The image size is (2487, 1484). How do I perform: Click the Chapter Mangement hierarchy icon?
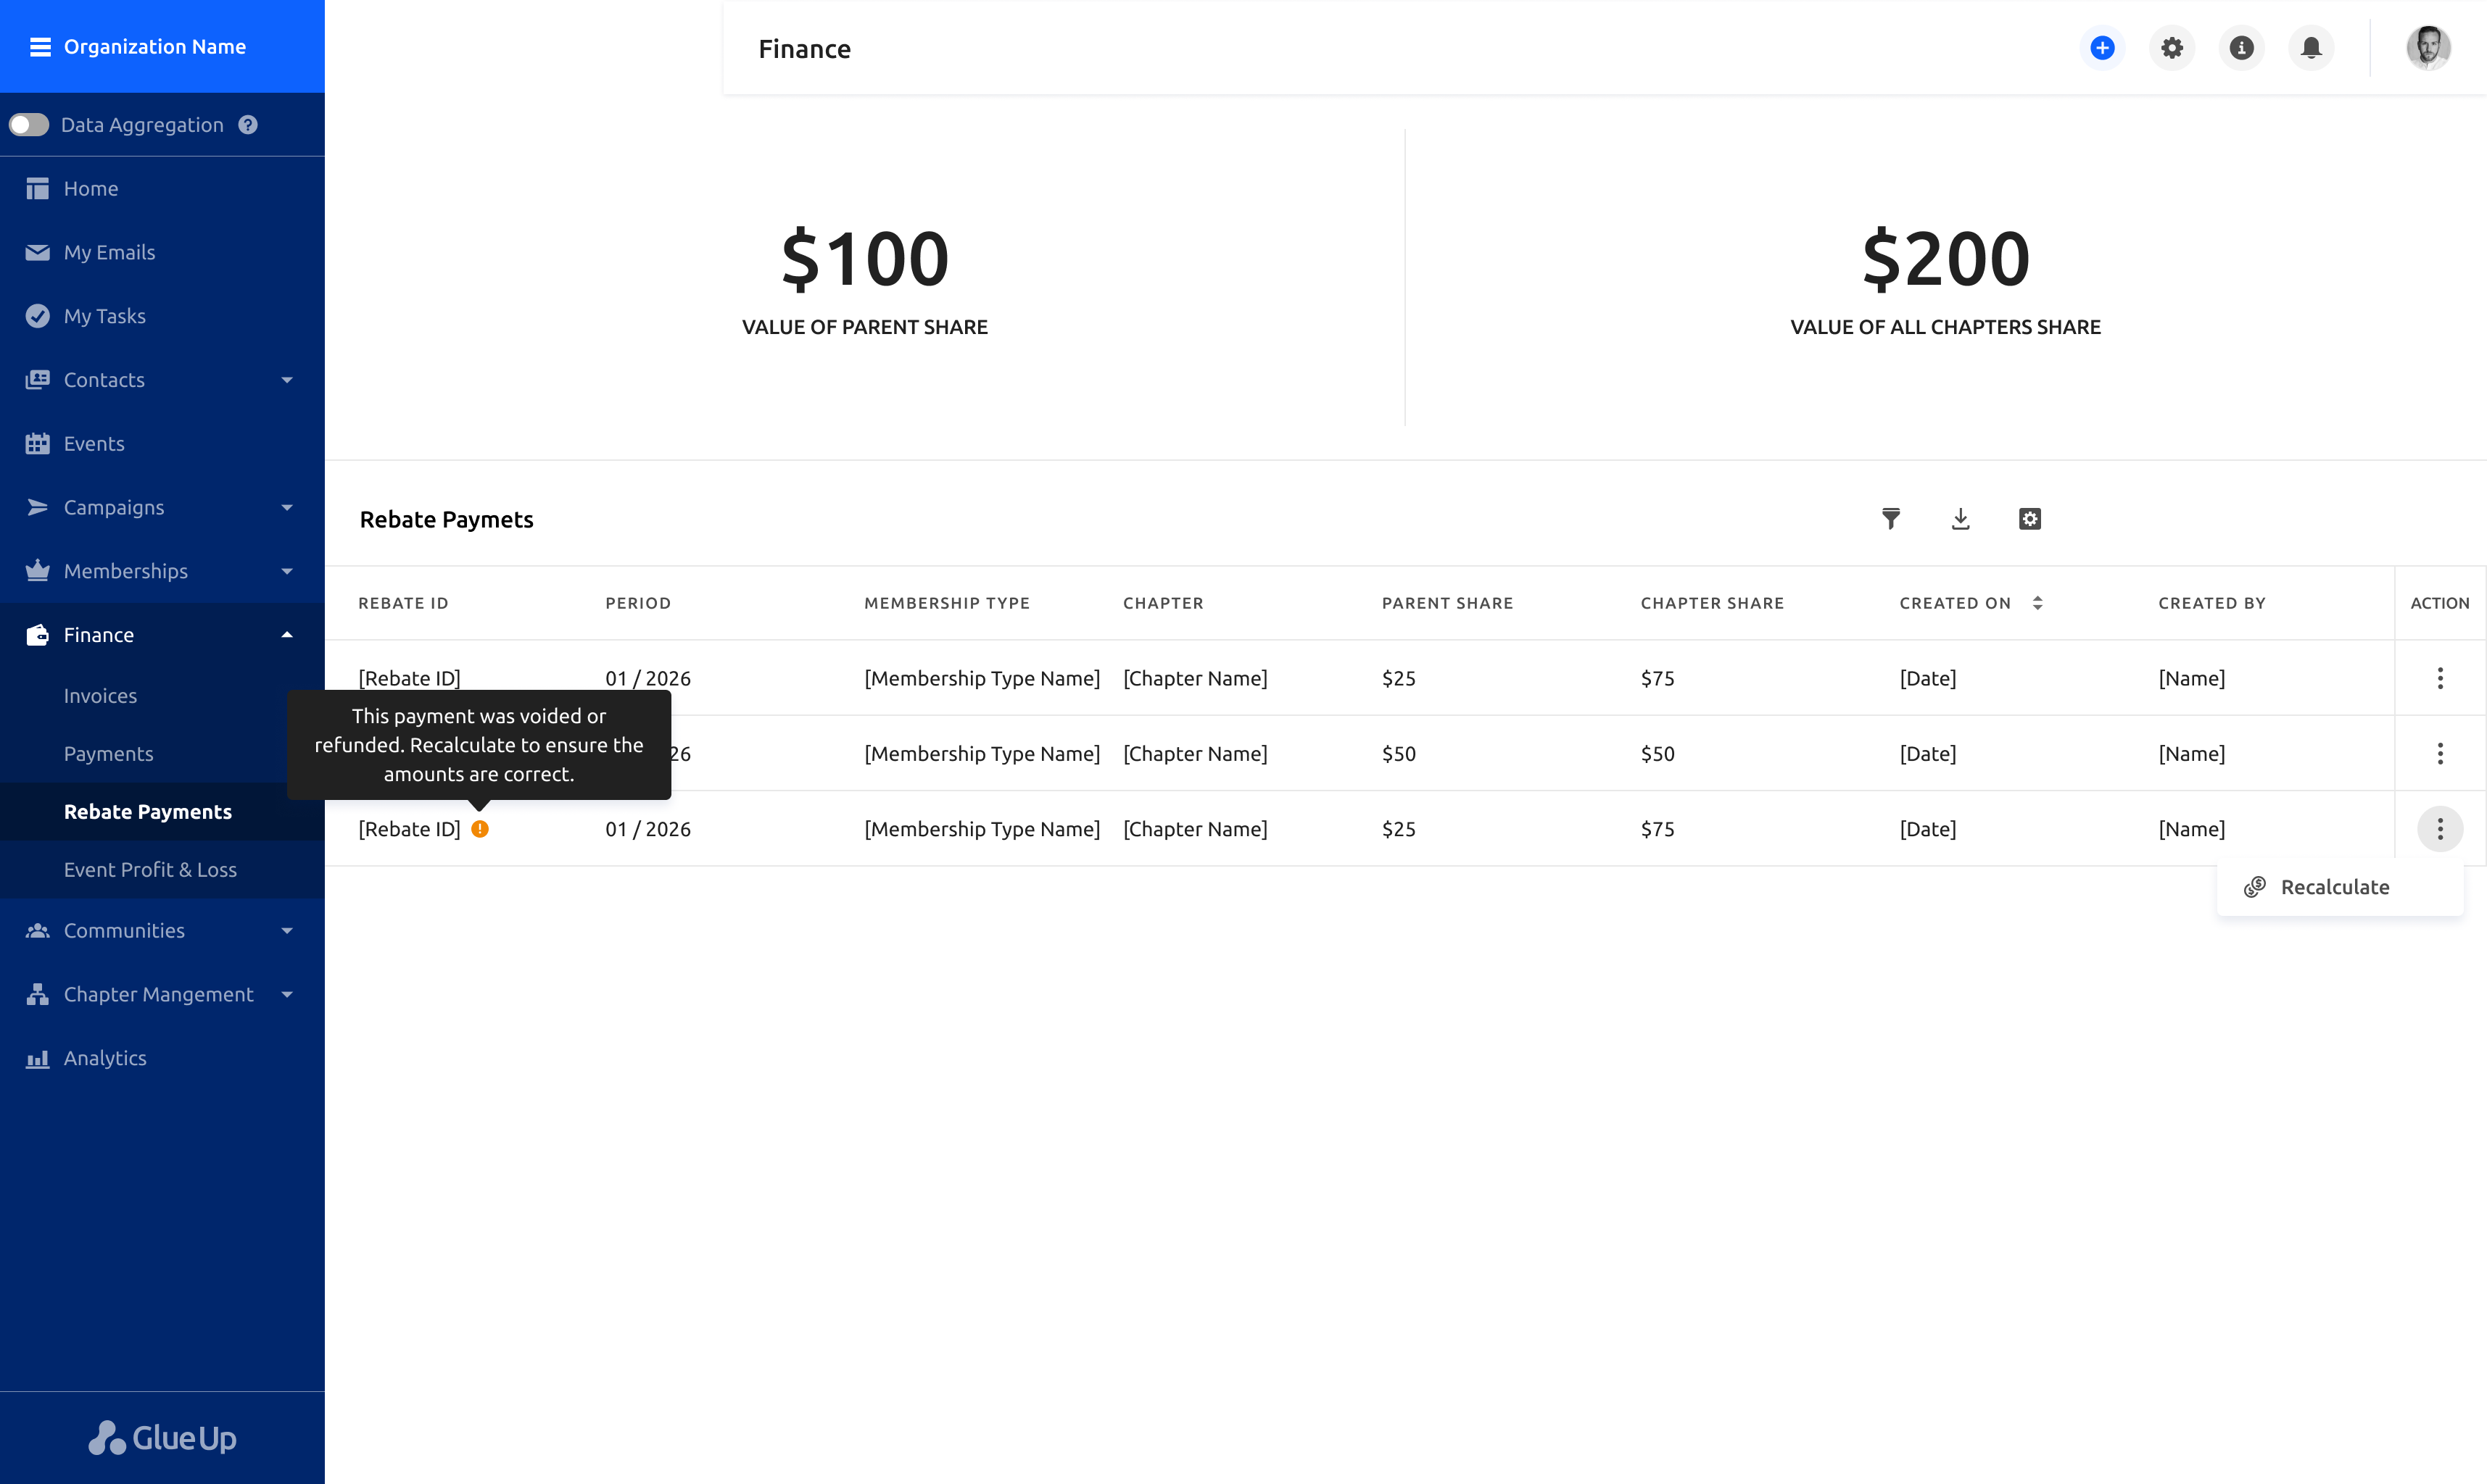tap(37, 995)
